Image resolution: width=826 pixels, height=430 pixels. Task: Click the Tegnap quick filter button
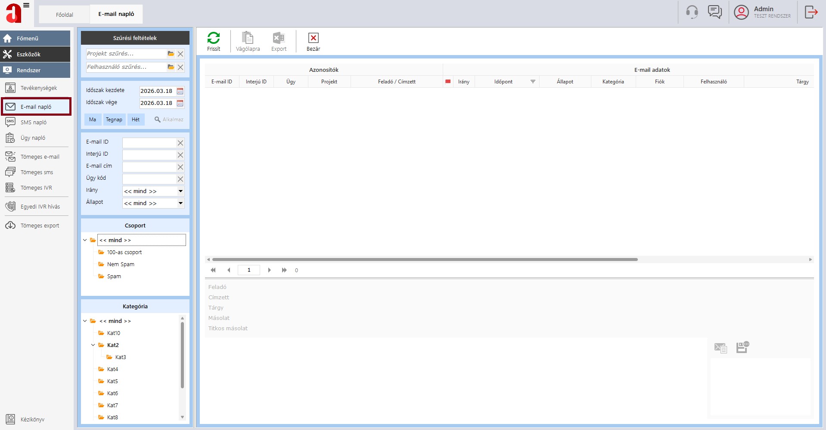(114, 120)
